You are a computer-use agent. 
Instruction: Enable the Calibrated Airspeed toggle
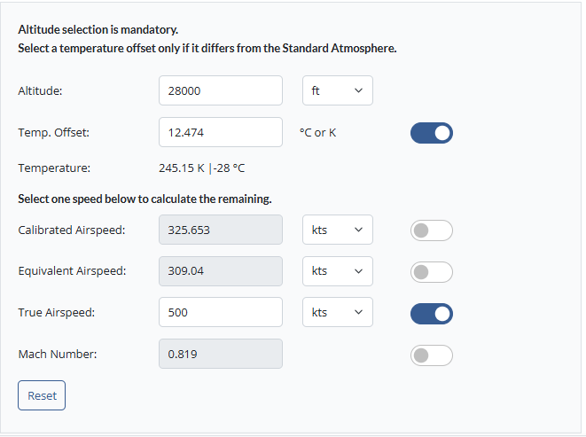coord(431,230)
